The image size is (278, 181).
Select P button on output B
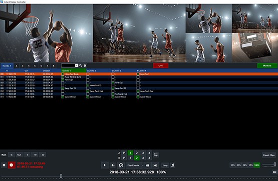pos(124,158)
